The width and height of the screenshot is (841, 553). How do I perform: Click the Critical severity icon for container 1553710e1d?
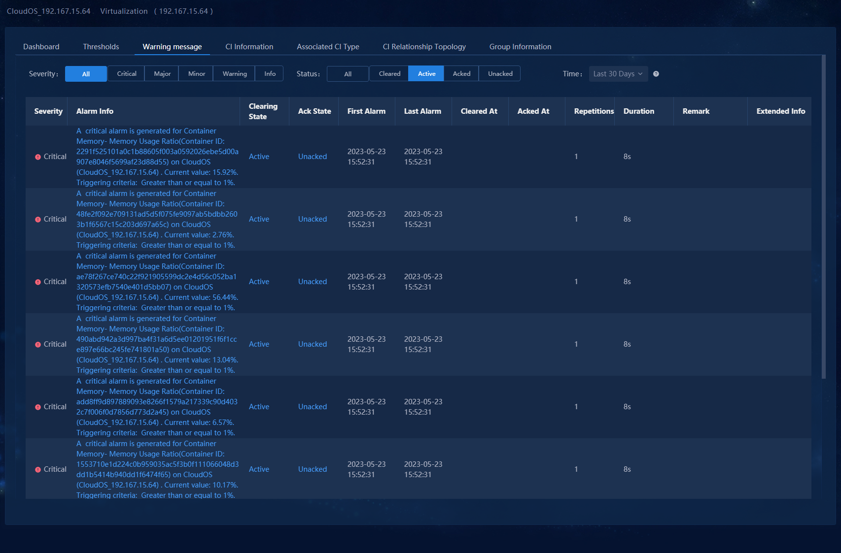pos(38,470)
